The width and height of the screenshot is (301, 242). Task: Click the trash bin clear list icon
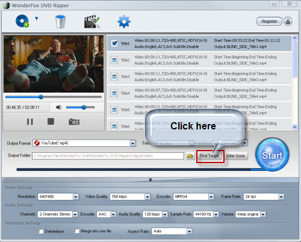click(60, 22)
